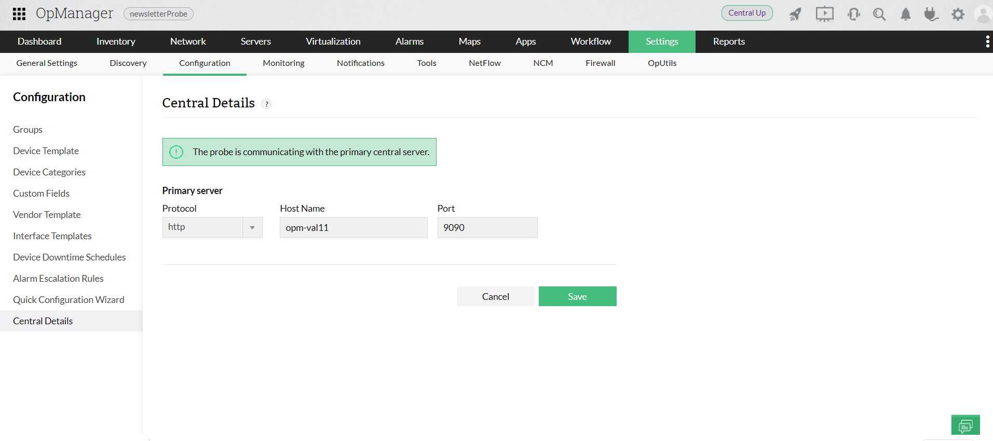The height and width of the screenshot is (441, 993).
Task: Open the chat widget icon
Action: click(x=965, y=425)
